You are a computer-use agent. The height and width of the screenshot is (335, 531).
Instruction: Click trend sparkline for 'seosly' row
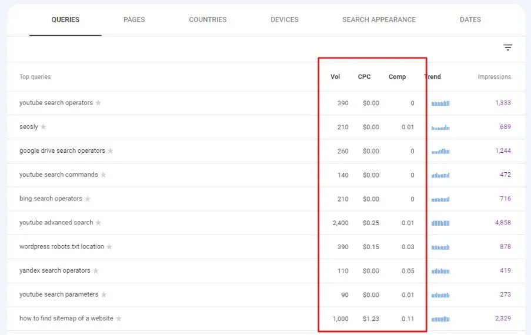point(440,127)
